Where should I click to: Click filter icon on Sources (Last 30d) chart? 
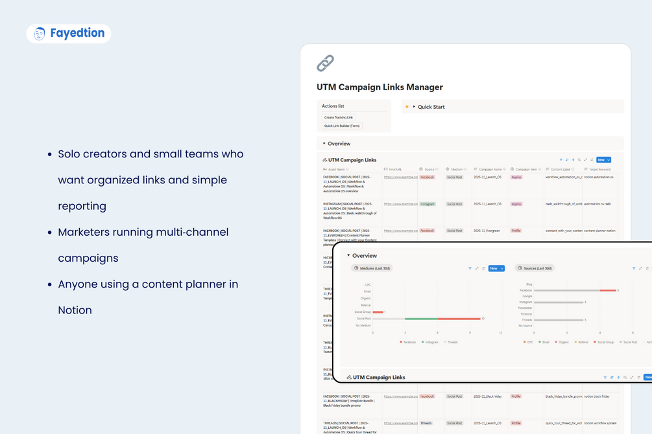[634, 268]
